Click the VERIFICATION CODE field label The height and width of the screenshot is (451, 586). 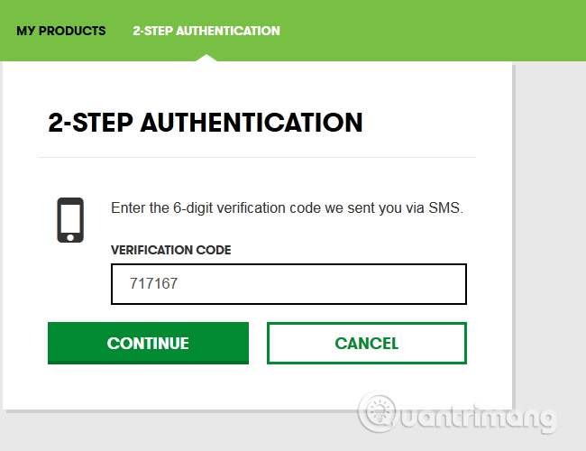pyautogui.click(x=170, y=250)
